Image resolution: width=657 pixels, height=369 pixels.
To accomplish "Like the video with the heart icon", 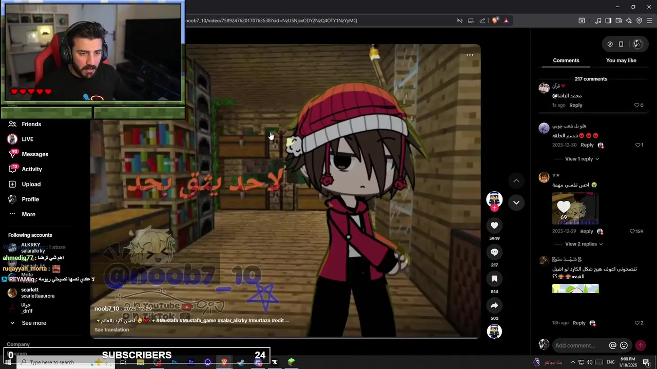I will [494, 225].
